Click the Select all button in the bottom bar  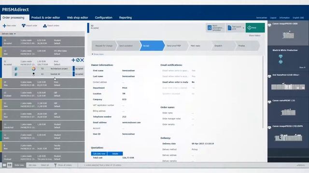tap(45, 165)
